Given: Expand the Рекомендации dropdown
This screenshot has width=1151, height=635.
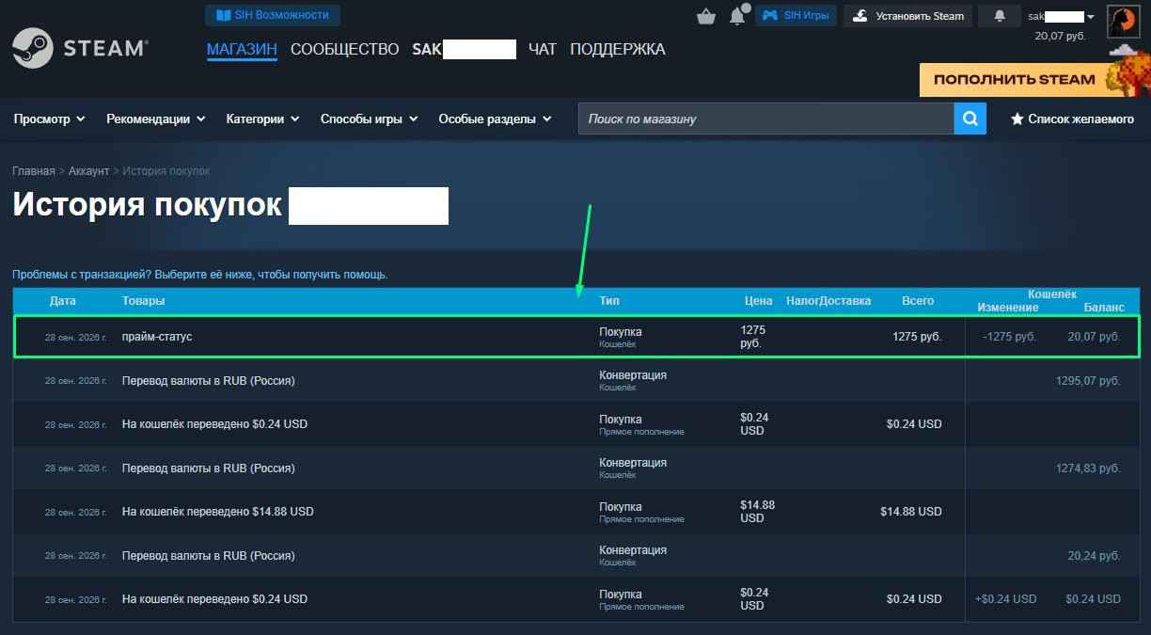Looking at the screenshot, I should tap(156, 119).
